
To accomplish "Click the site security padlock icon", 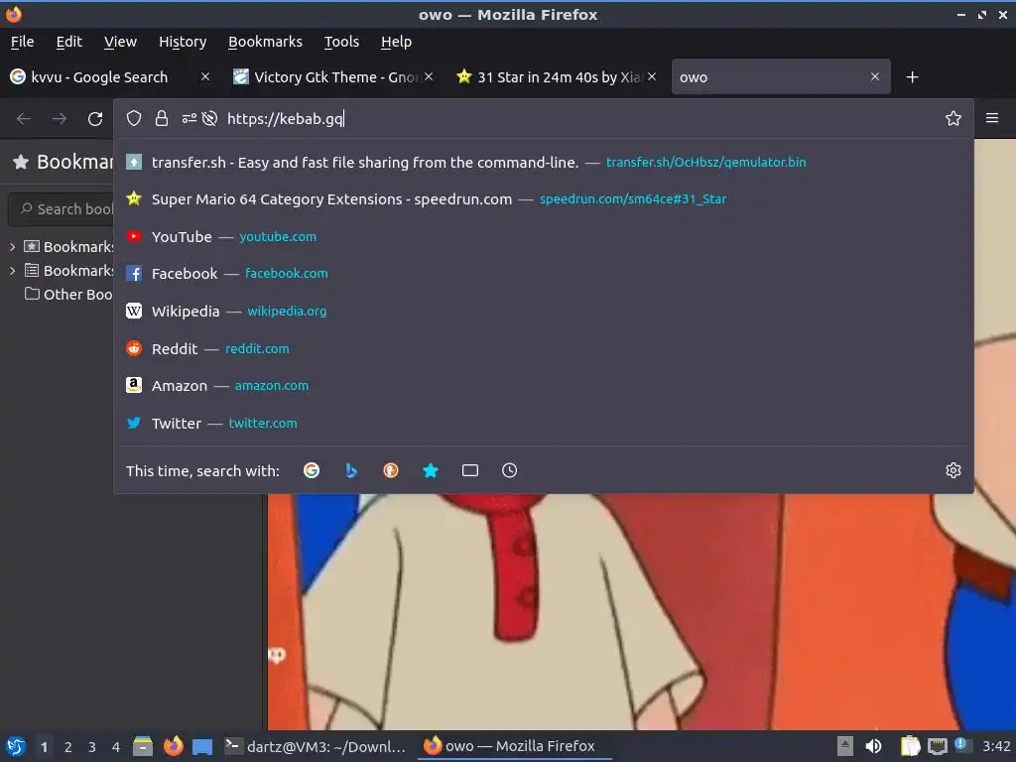I will tap(162, 119).
